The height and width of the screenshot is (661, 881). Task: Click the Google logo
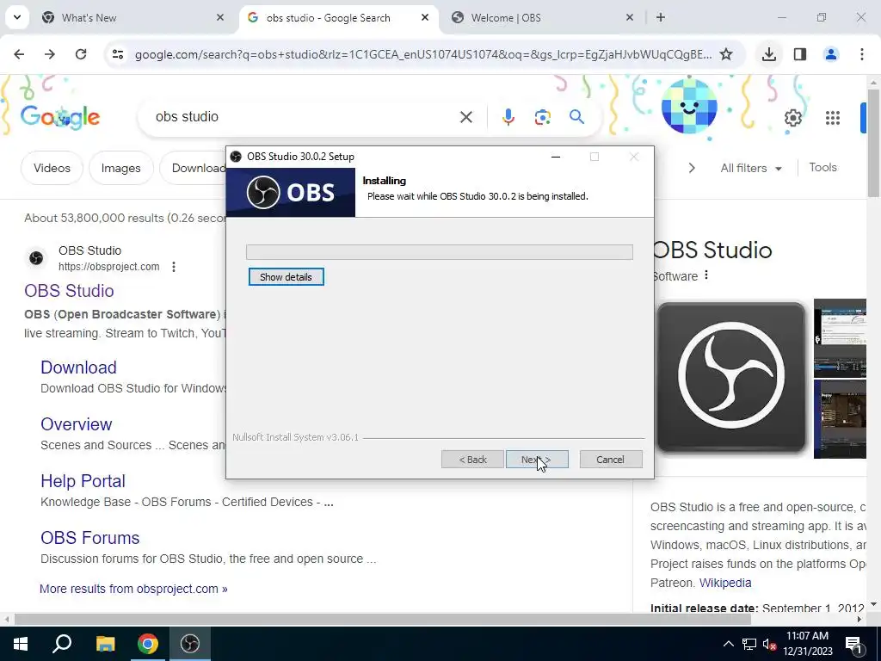click(x=60, y=117)
